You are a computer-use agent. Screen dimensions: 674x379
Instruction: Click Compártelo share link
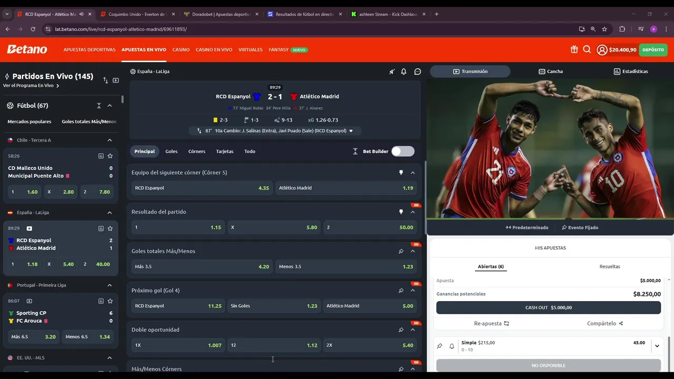605,324
